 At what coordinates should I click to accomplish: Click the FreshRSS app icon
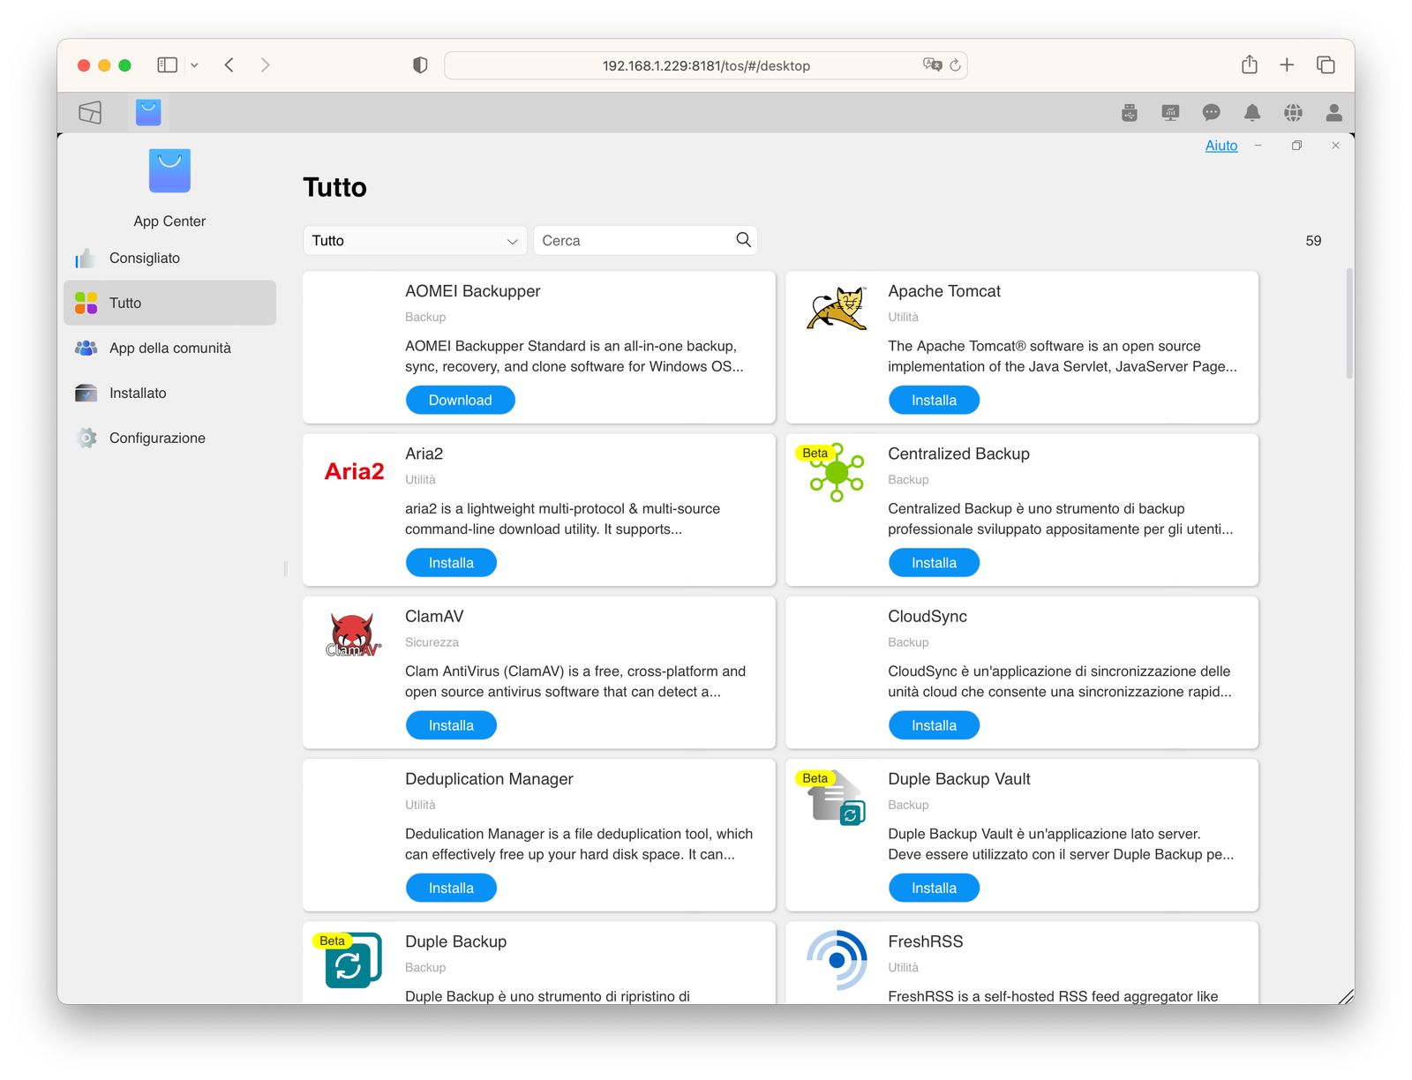(x=837, y=960)
